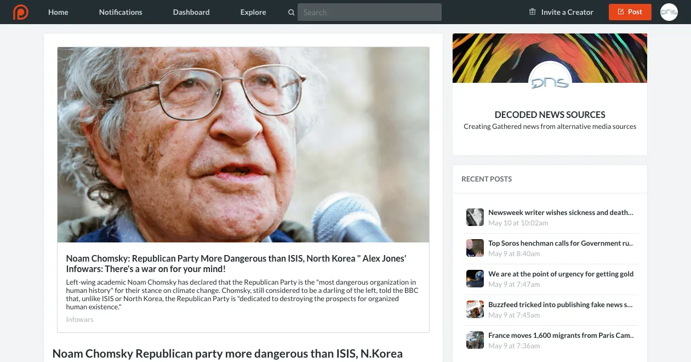Open post We are at the point of urgency
This screenshot has width=691, height=362.
click(x=561, y=274)
